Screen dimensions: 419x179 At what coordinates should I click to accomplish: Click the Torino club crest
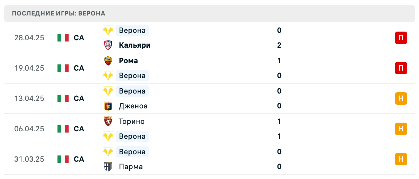click(108, 121)
